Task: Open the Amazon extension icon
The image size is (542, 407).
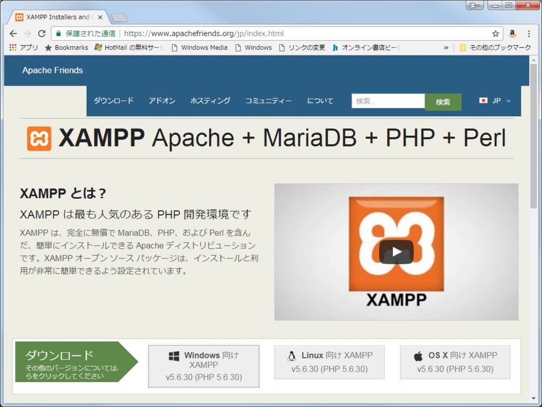Action: pos(512,33)
